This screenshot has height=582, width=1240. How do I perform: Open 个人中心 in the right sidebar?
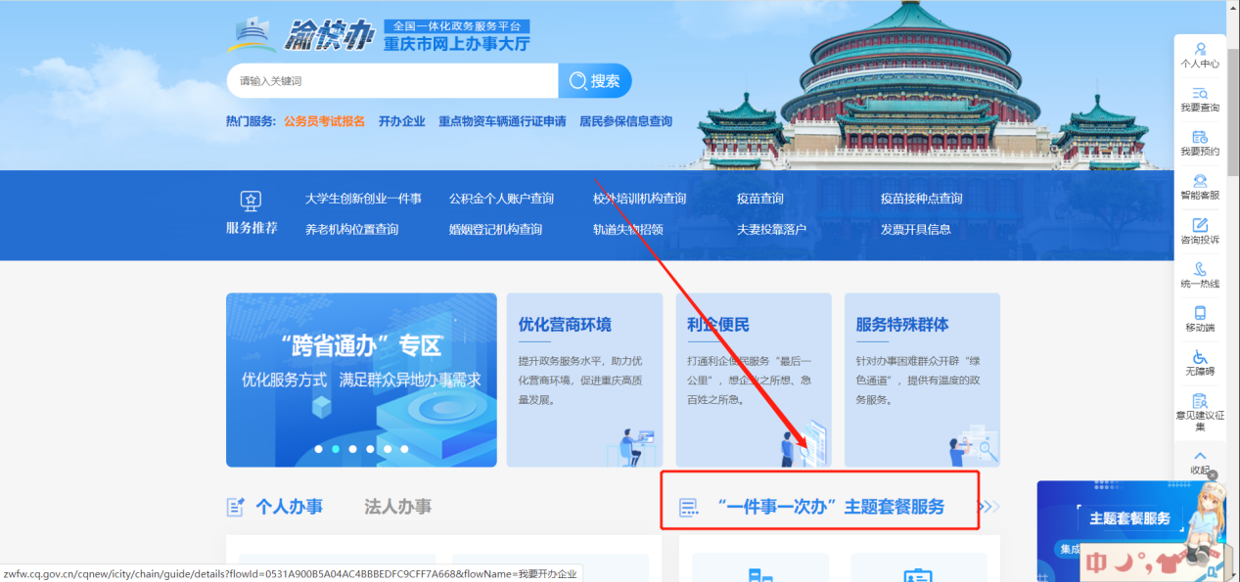click(1200, 56)
